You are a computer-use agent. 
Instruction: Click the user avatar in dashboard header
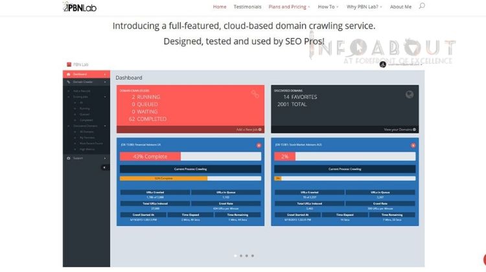(383, 64)
